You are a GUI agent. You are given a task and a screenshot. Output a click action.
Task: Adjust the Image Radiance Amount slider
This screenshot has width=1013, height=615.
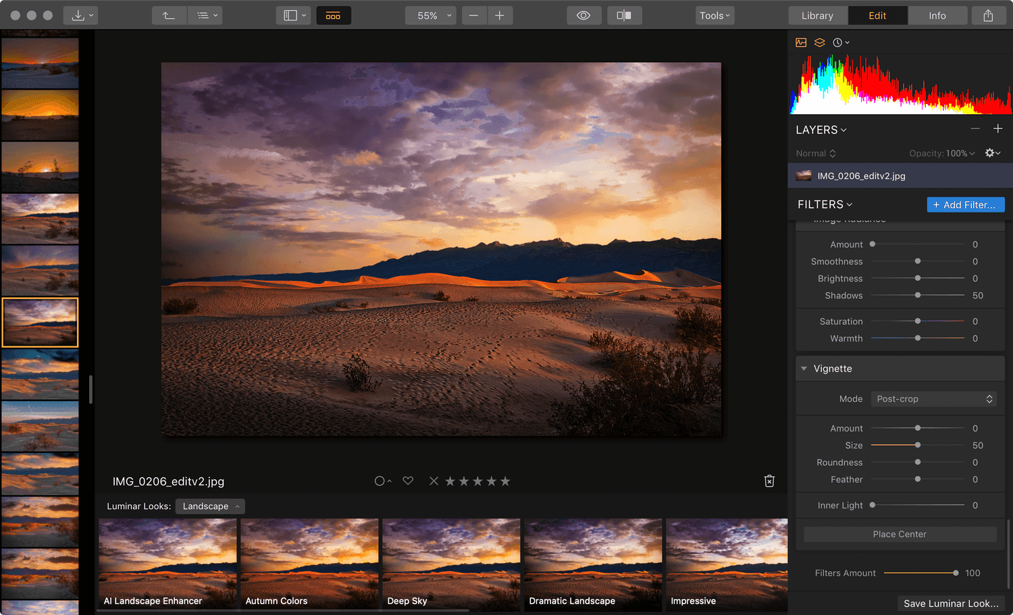[918, 244]
